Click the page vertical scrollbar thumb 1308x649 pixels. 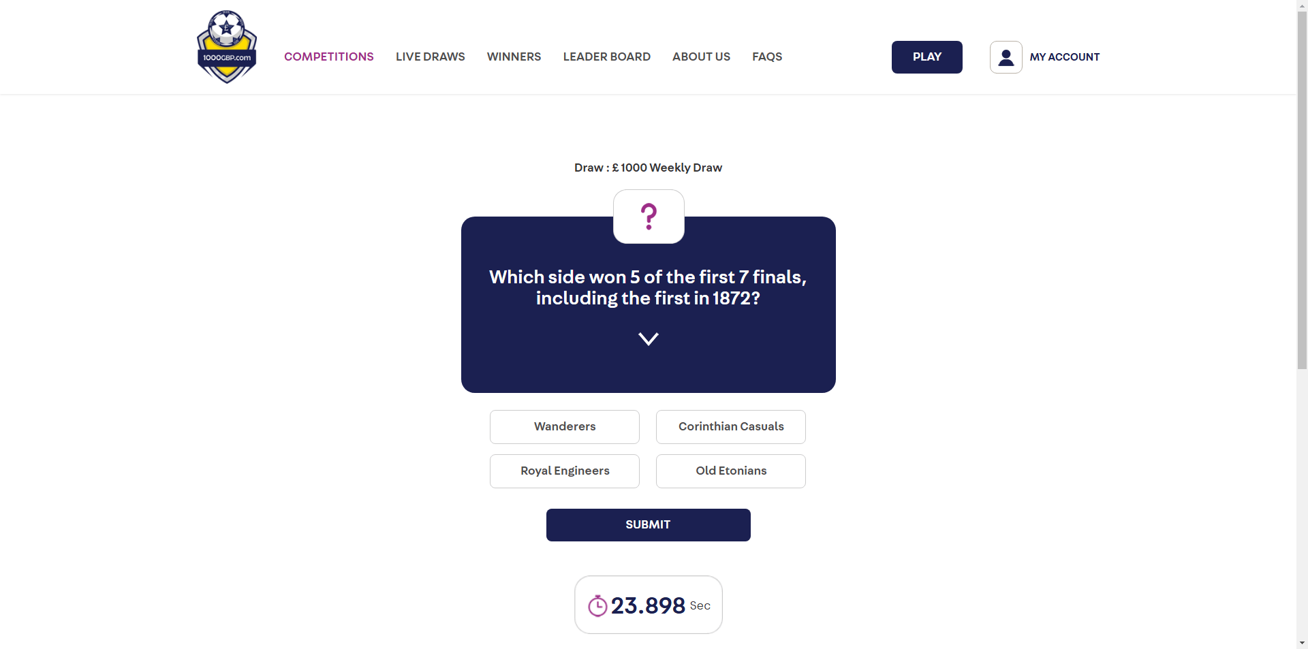[x=1302, y=191]
